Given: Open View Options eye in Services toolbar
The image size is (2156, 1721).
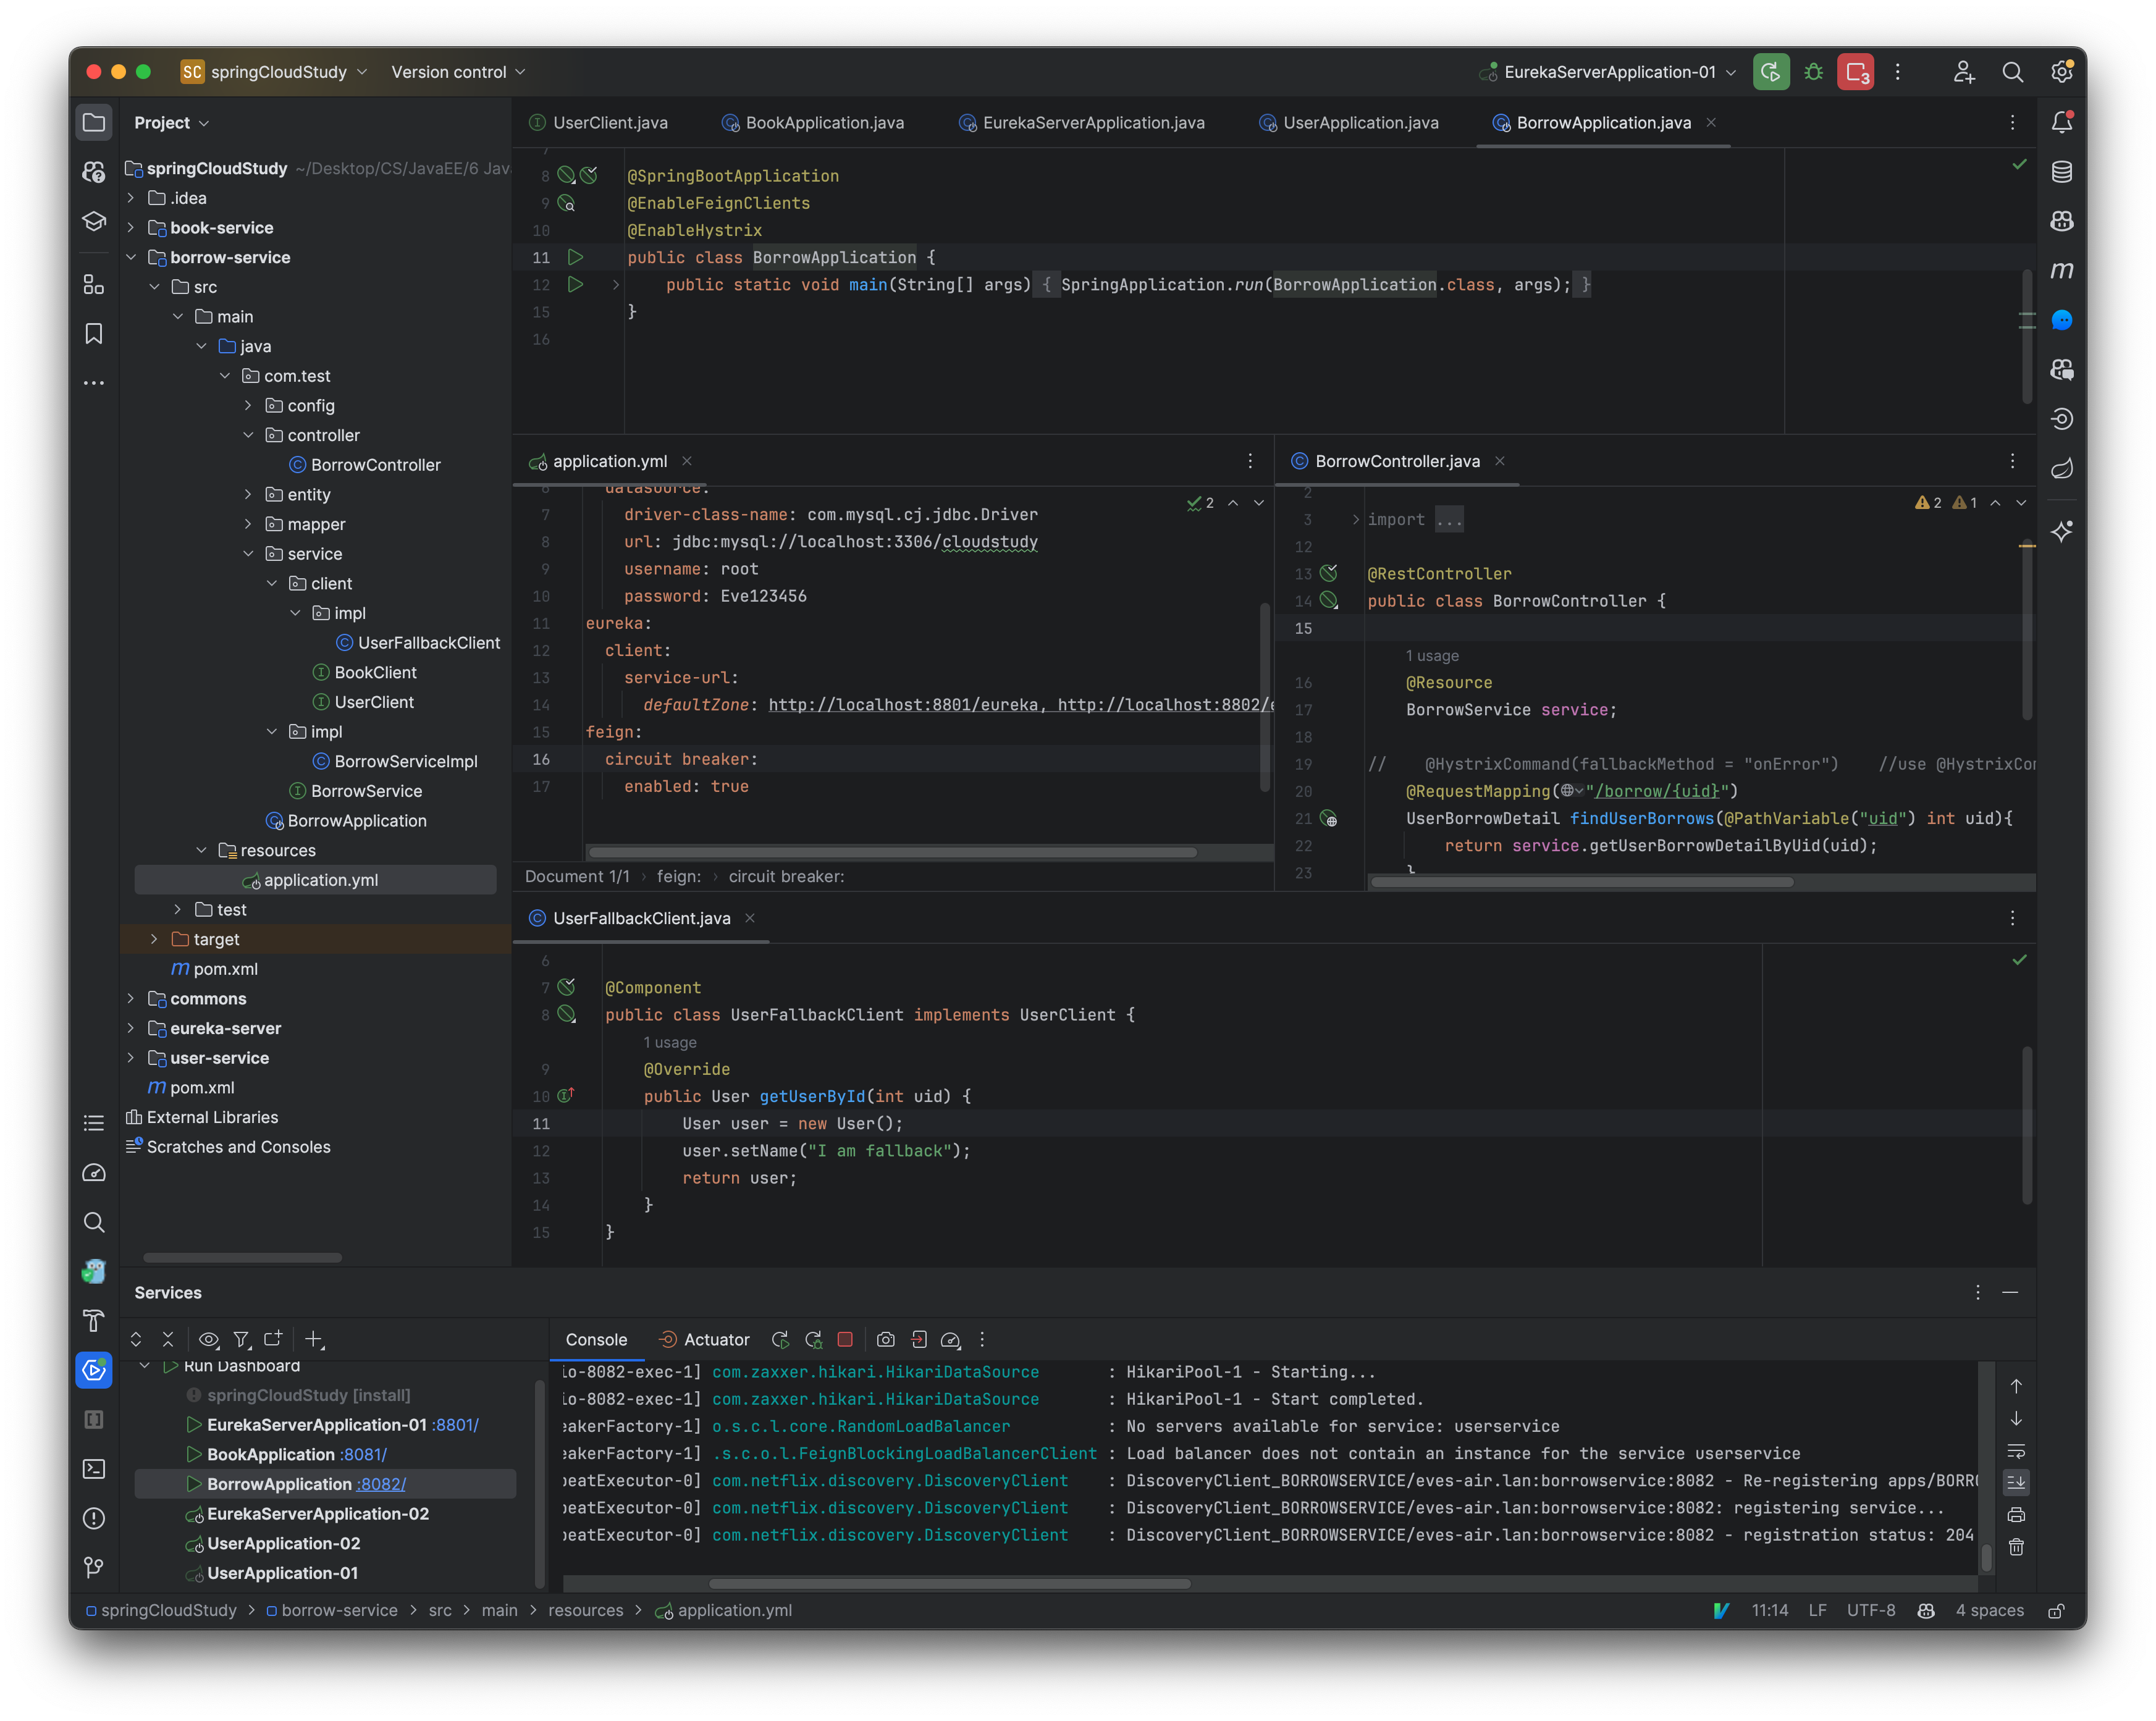Looking at the screenshot, I should tap(208, 1339).
